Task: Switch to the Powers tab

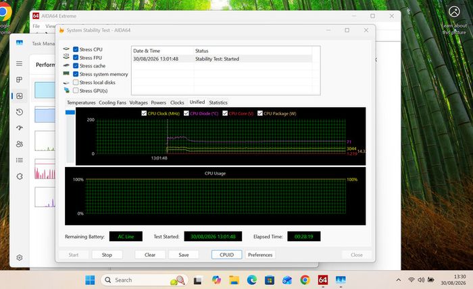Action: click(158, 102)
